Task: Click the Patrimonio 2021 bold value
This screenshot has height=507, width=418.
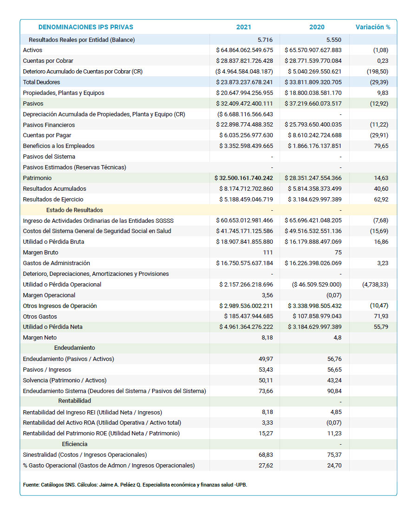Action: pyautogui.click(x=243, y=178)
